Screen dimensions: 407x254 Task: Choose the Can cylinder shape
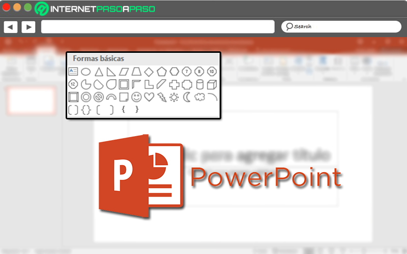[199, 84]
